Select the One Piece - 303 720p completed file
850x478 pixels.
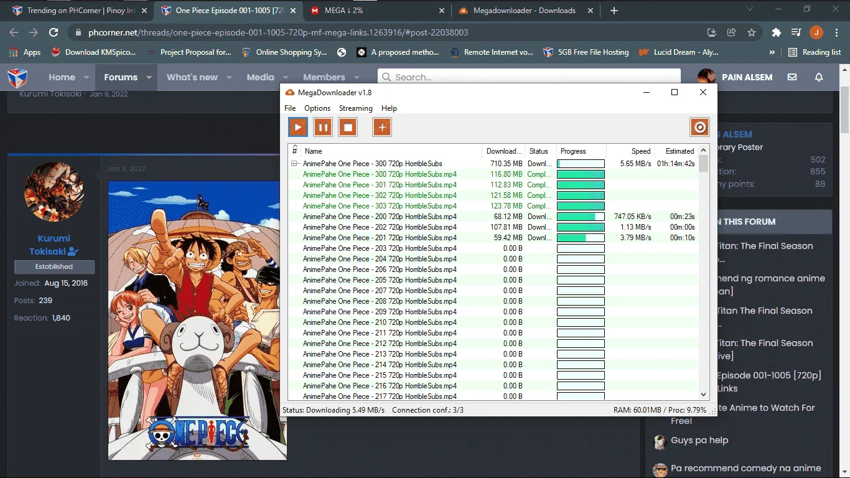[493, 206]
